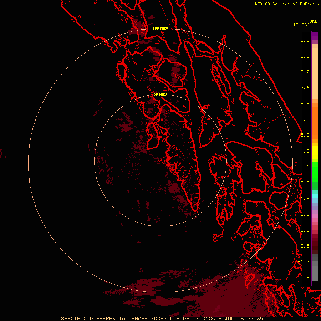
Task: Click the 1.8 scale value
Action: pos(305,199)
